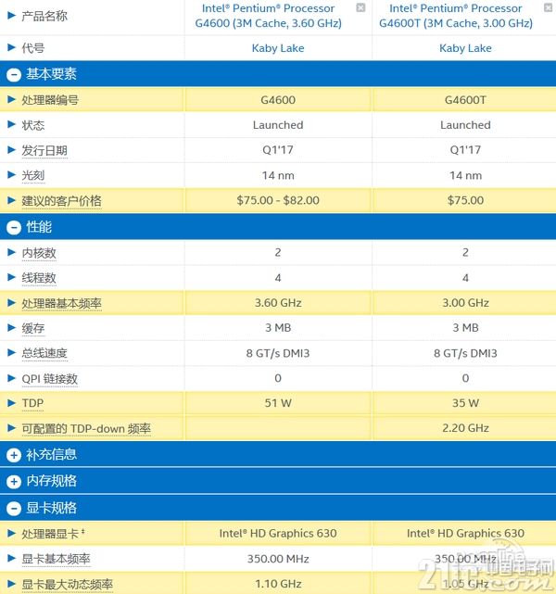The image size is (556, 594).
Task: Click the arrow beside 发行日期
Action: [x=11, y=149]
